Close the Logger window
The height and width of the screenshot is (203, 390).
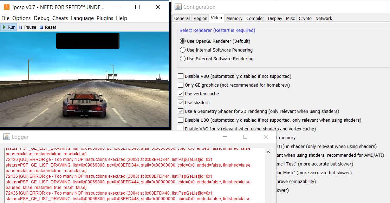pyautogui.click(x=266, y=137)
